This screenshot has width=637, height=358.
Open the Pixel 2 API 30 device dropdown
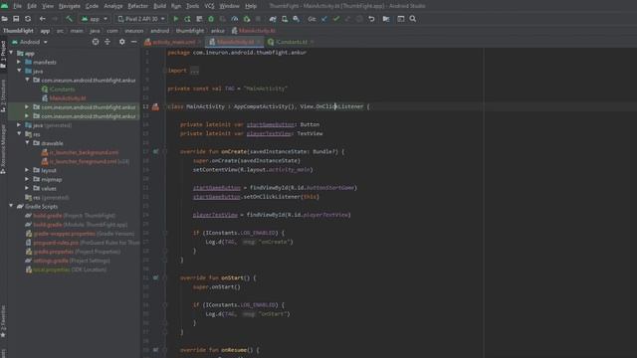pos(141,19)
